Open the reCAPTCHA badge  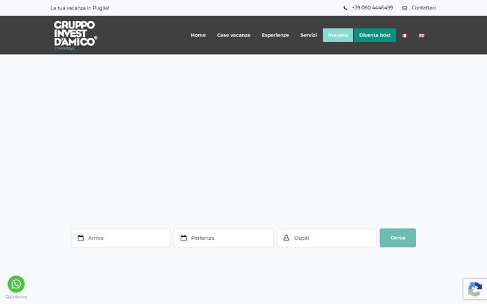click(x=475, y=289)
